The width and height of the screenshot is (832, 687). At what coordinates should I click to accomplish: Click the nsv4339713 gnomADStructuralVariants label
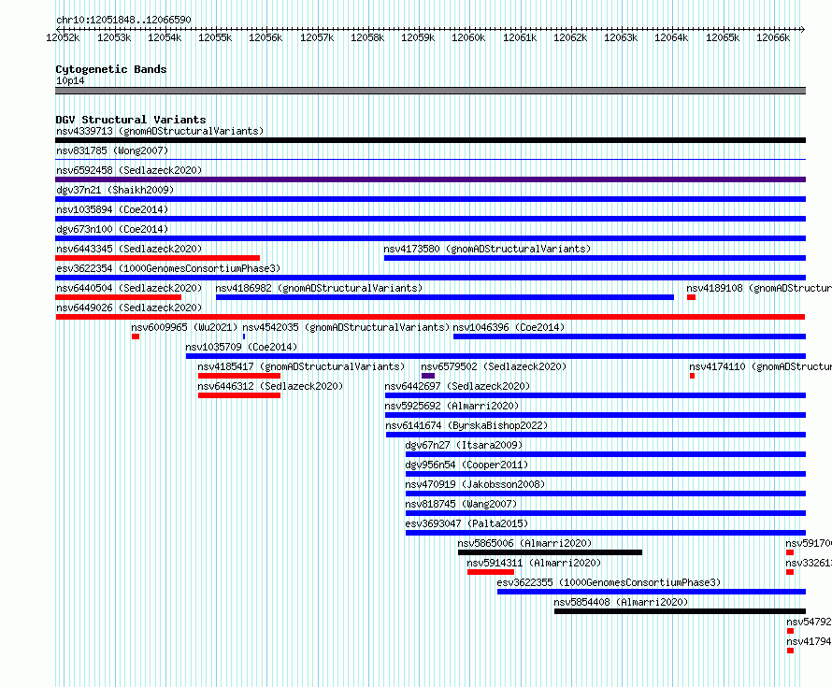click(x=160, y=131)
